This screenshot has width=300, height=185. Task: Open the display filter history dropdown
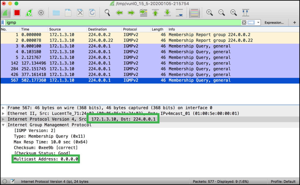point(258,22)
